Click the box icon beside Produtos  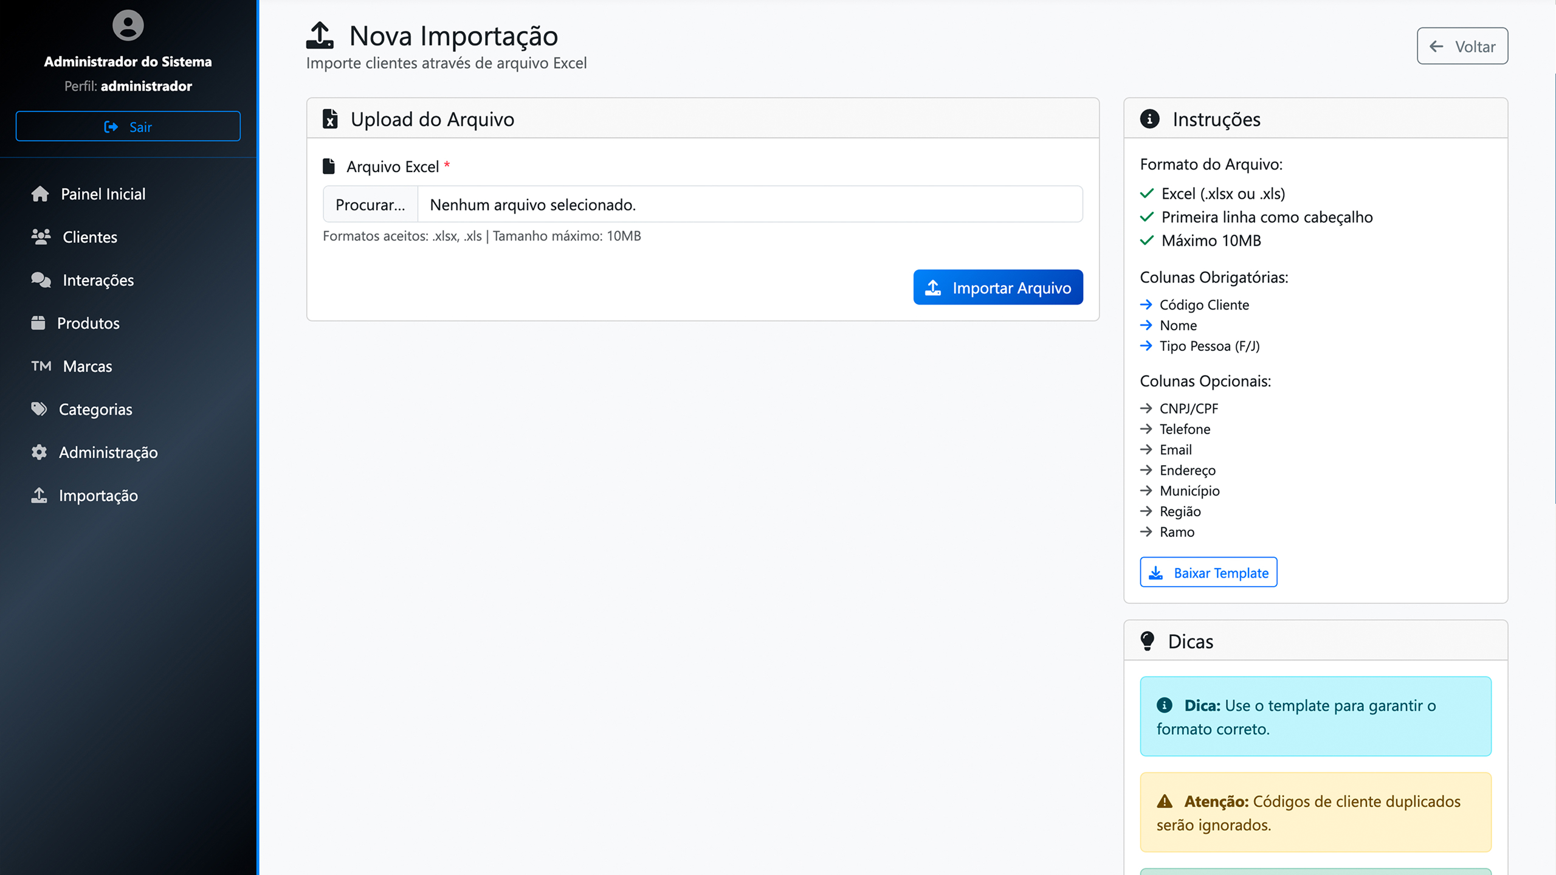[38, 323]
